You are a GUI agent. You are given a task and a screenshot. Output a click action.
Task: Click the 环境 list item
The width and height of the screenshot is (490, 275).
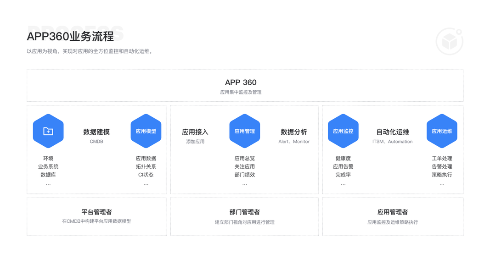[x=48, y=159]
